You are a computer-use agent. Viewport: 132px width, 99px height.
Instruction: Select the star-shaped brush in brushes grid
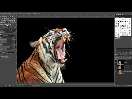point(123,21)
